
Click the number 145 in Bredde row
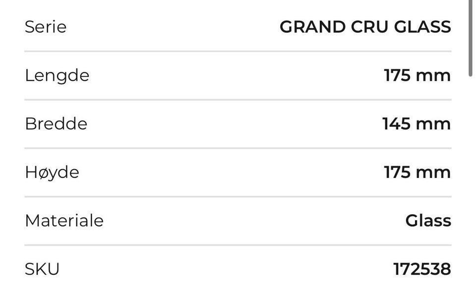point(397,123)
